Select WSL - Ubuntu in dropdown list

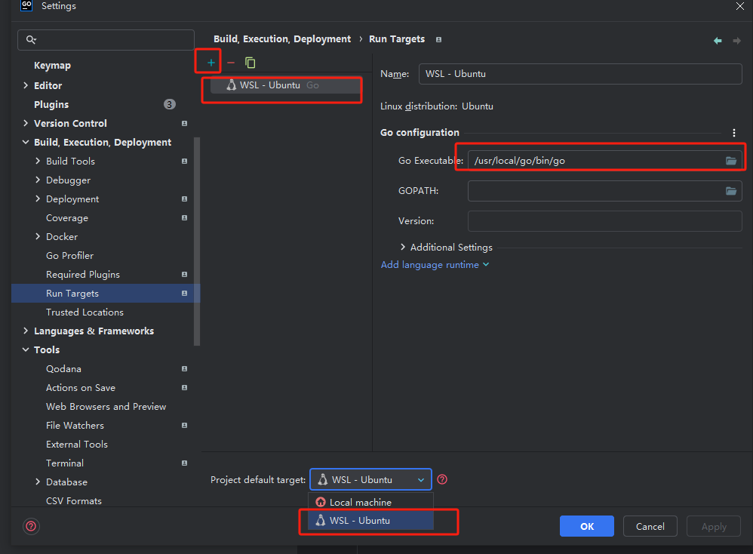370,520
